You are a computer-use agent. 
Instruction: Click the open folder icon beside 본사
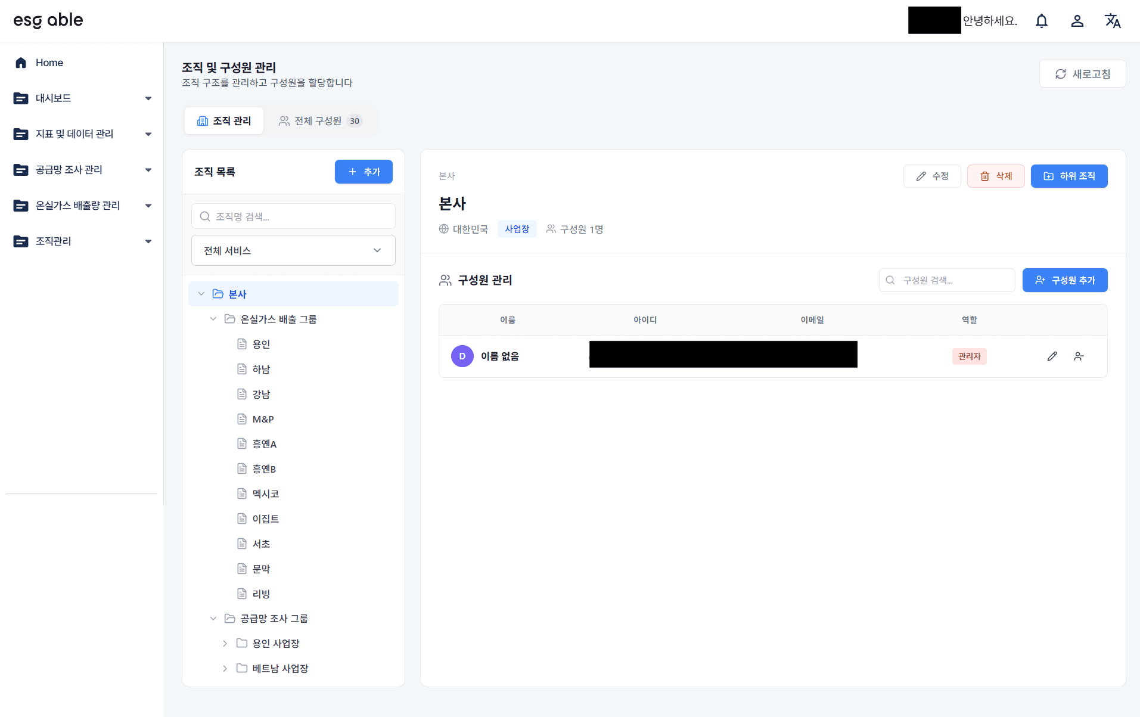tap(218, 294)
